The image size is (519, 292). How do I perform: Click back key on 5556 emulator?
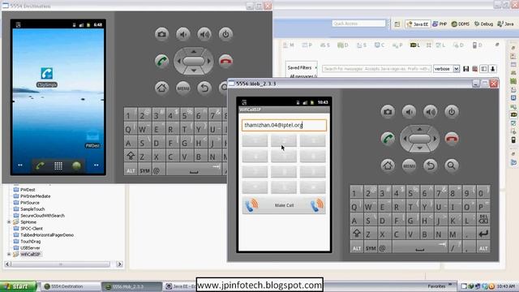(x=431, y=165)
